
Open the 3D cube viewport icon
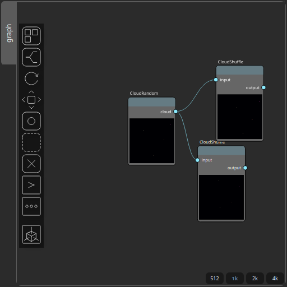(31, 234)
